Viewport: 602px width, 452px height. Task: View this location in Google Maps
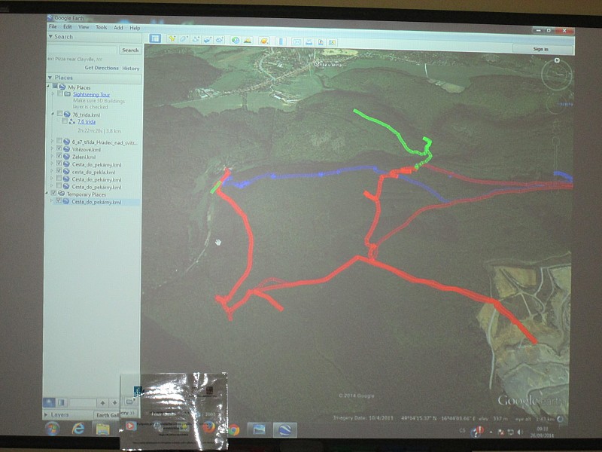[x=332, y=42]
